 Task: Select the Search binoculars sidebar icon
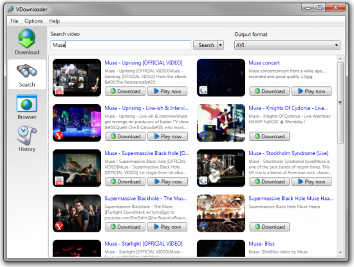[26, 71]
